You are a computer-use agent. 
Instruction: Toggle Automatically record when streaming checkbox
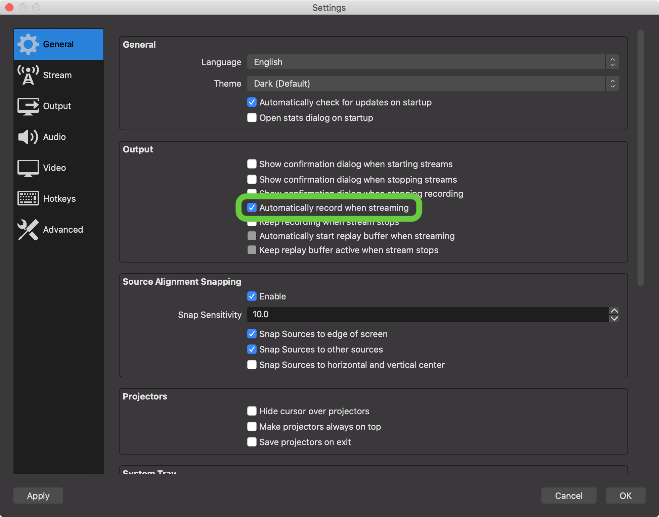(251, 208)
